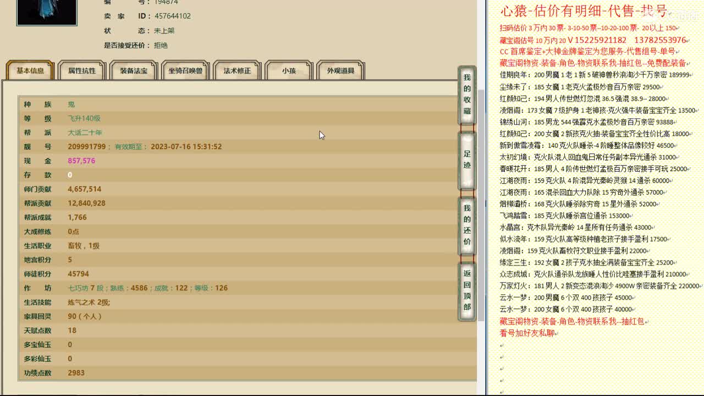Click the 缘定三生 listing line
Image resolution: width=704 pixels, height=396 pixels.
588,263
